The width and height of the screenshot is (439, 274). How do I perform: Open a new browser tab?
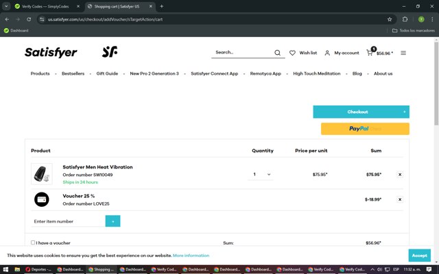pyautogui.click(x=162, y=6)
